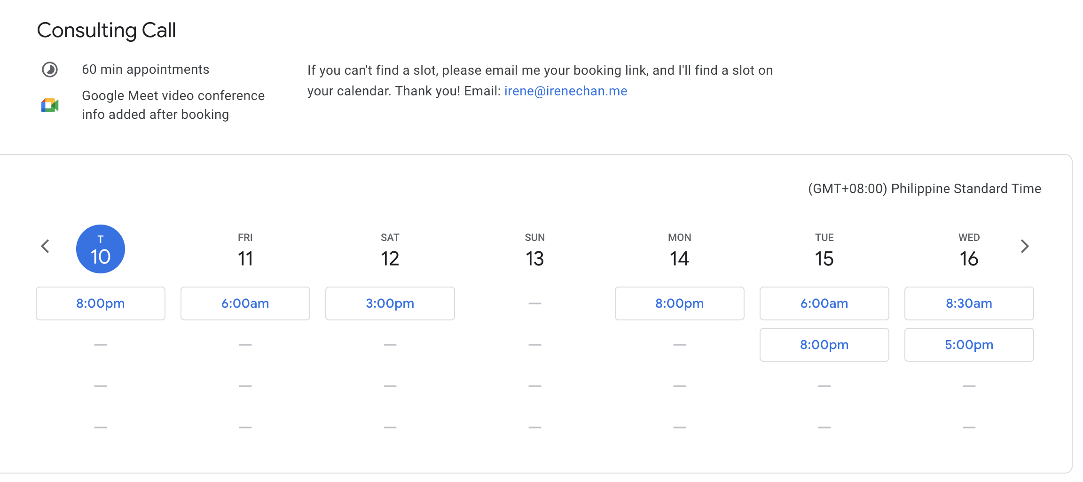Select Sunday 13 date header
1083x482 pixels.
[535, 250]
